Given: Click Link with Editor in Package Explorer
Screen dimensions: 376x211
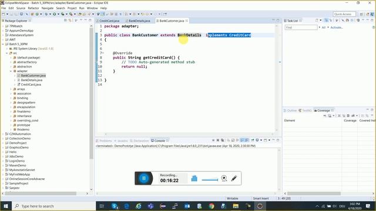Looking at the screenshot, I should [x=70, y=21].
